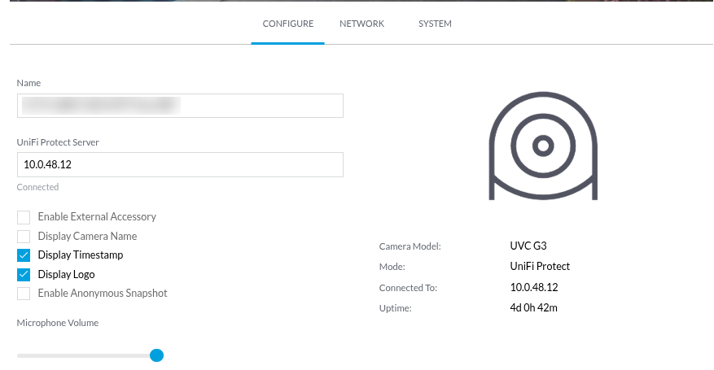Screen dimensions: 714x370
Task: Enable External Accessory checkbox
Action: pyautogui.click(x=24, y=217)
